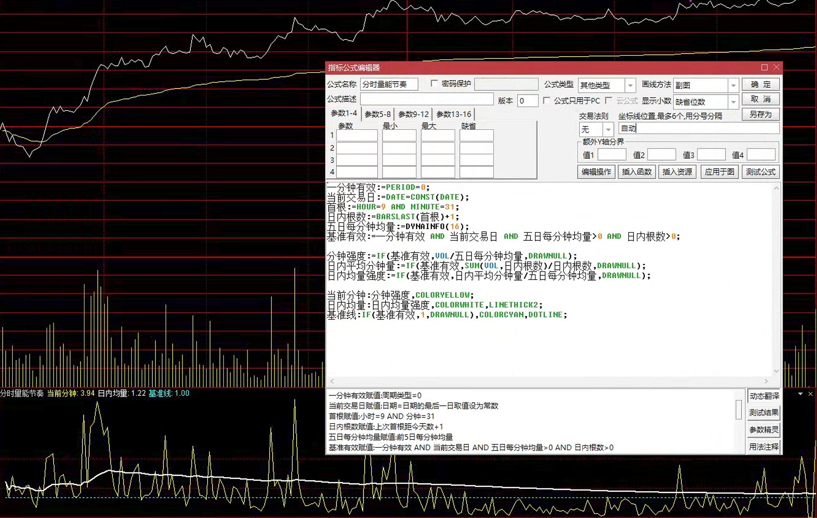
Task: Click the 日内均量: 1.22 indicator value
Action: click(x=121, y=393)
